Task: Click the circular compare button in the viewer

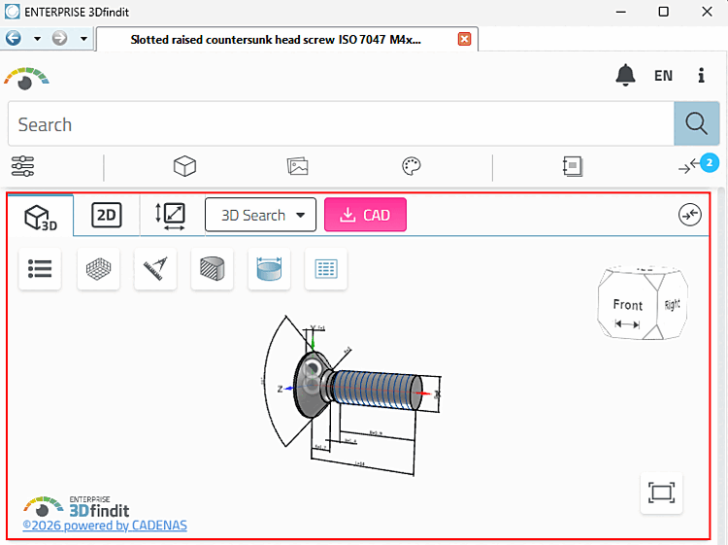Action: click(690, 215)
